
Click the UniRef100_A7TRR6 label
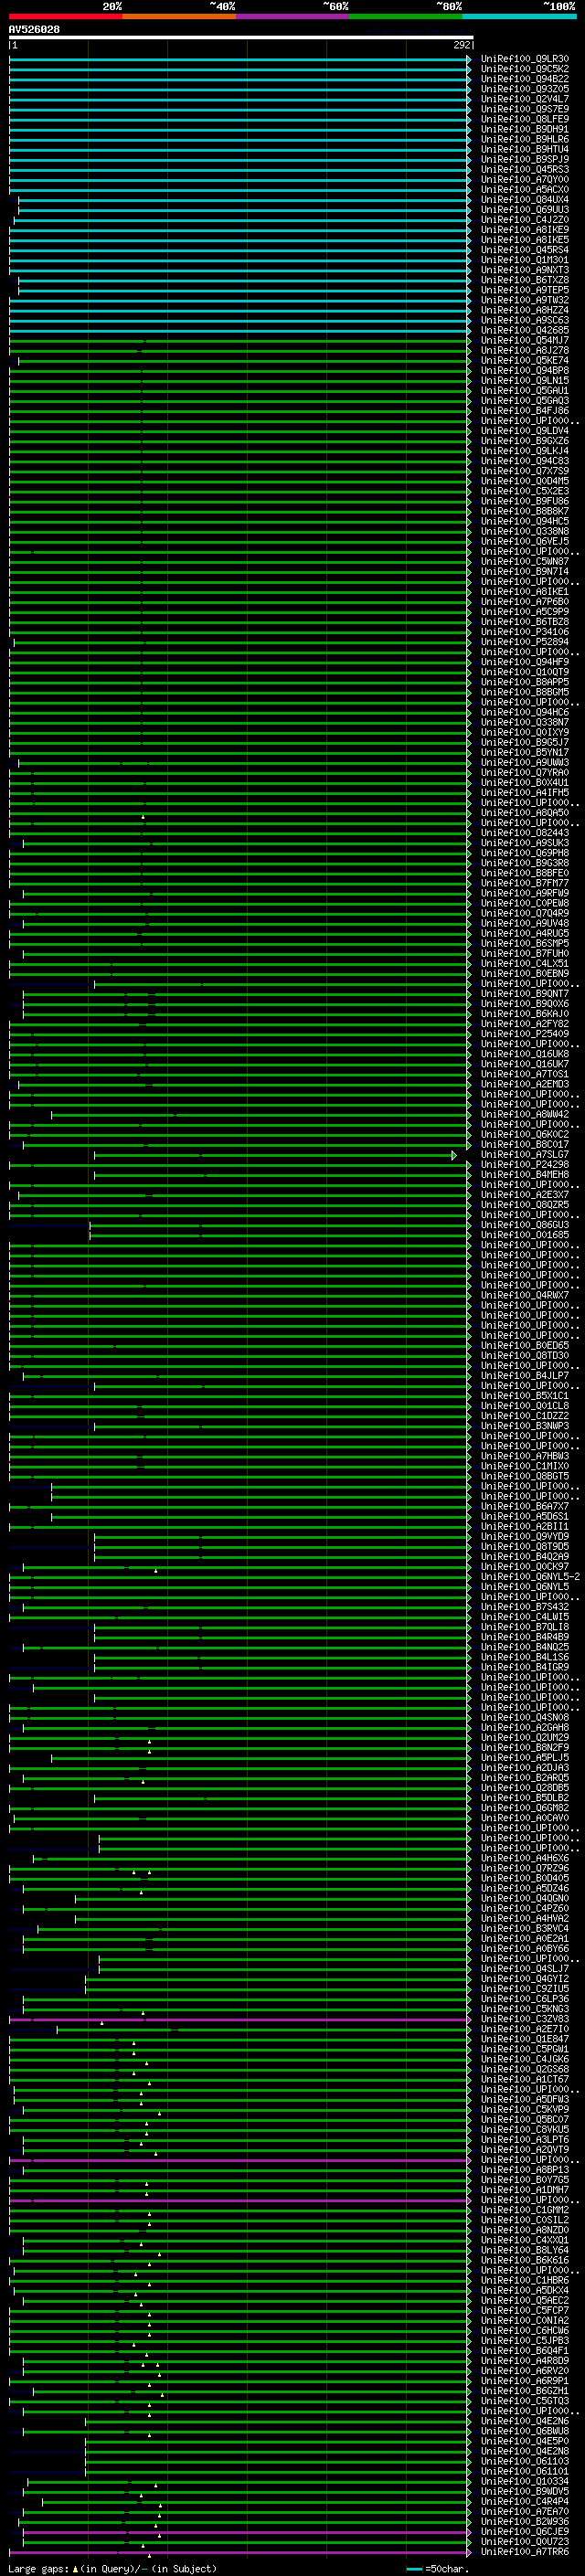click(x=525, y=2551)
